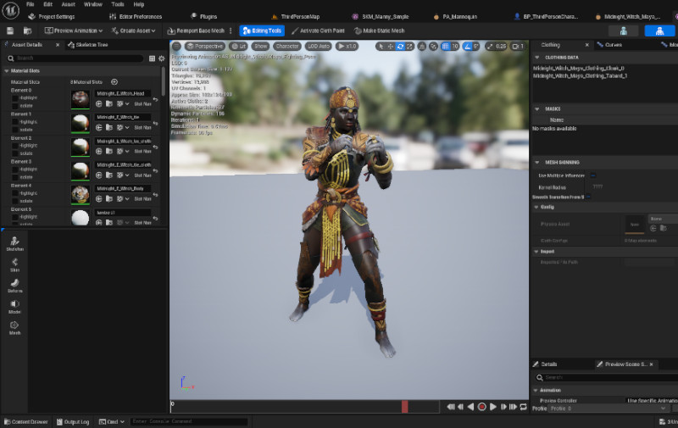
Task: Collapse the Material Slots section
Action: pyautogui.click(x=7, y=71)
